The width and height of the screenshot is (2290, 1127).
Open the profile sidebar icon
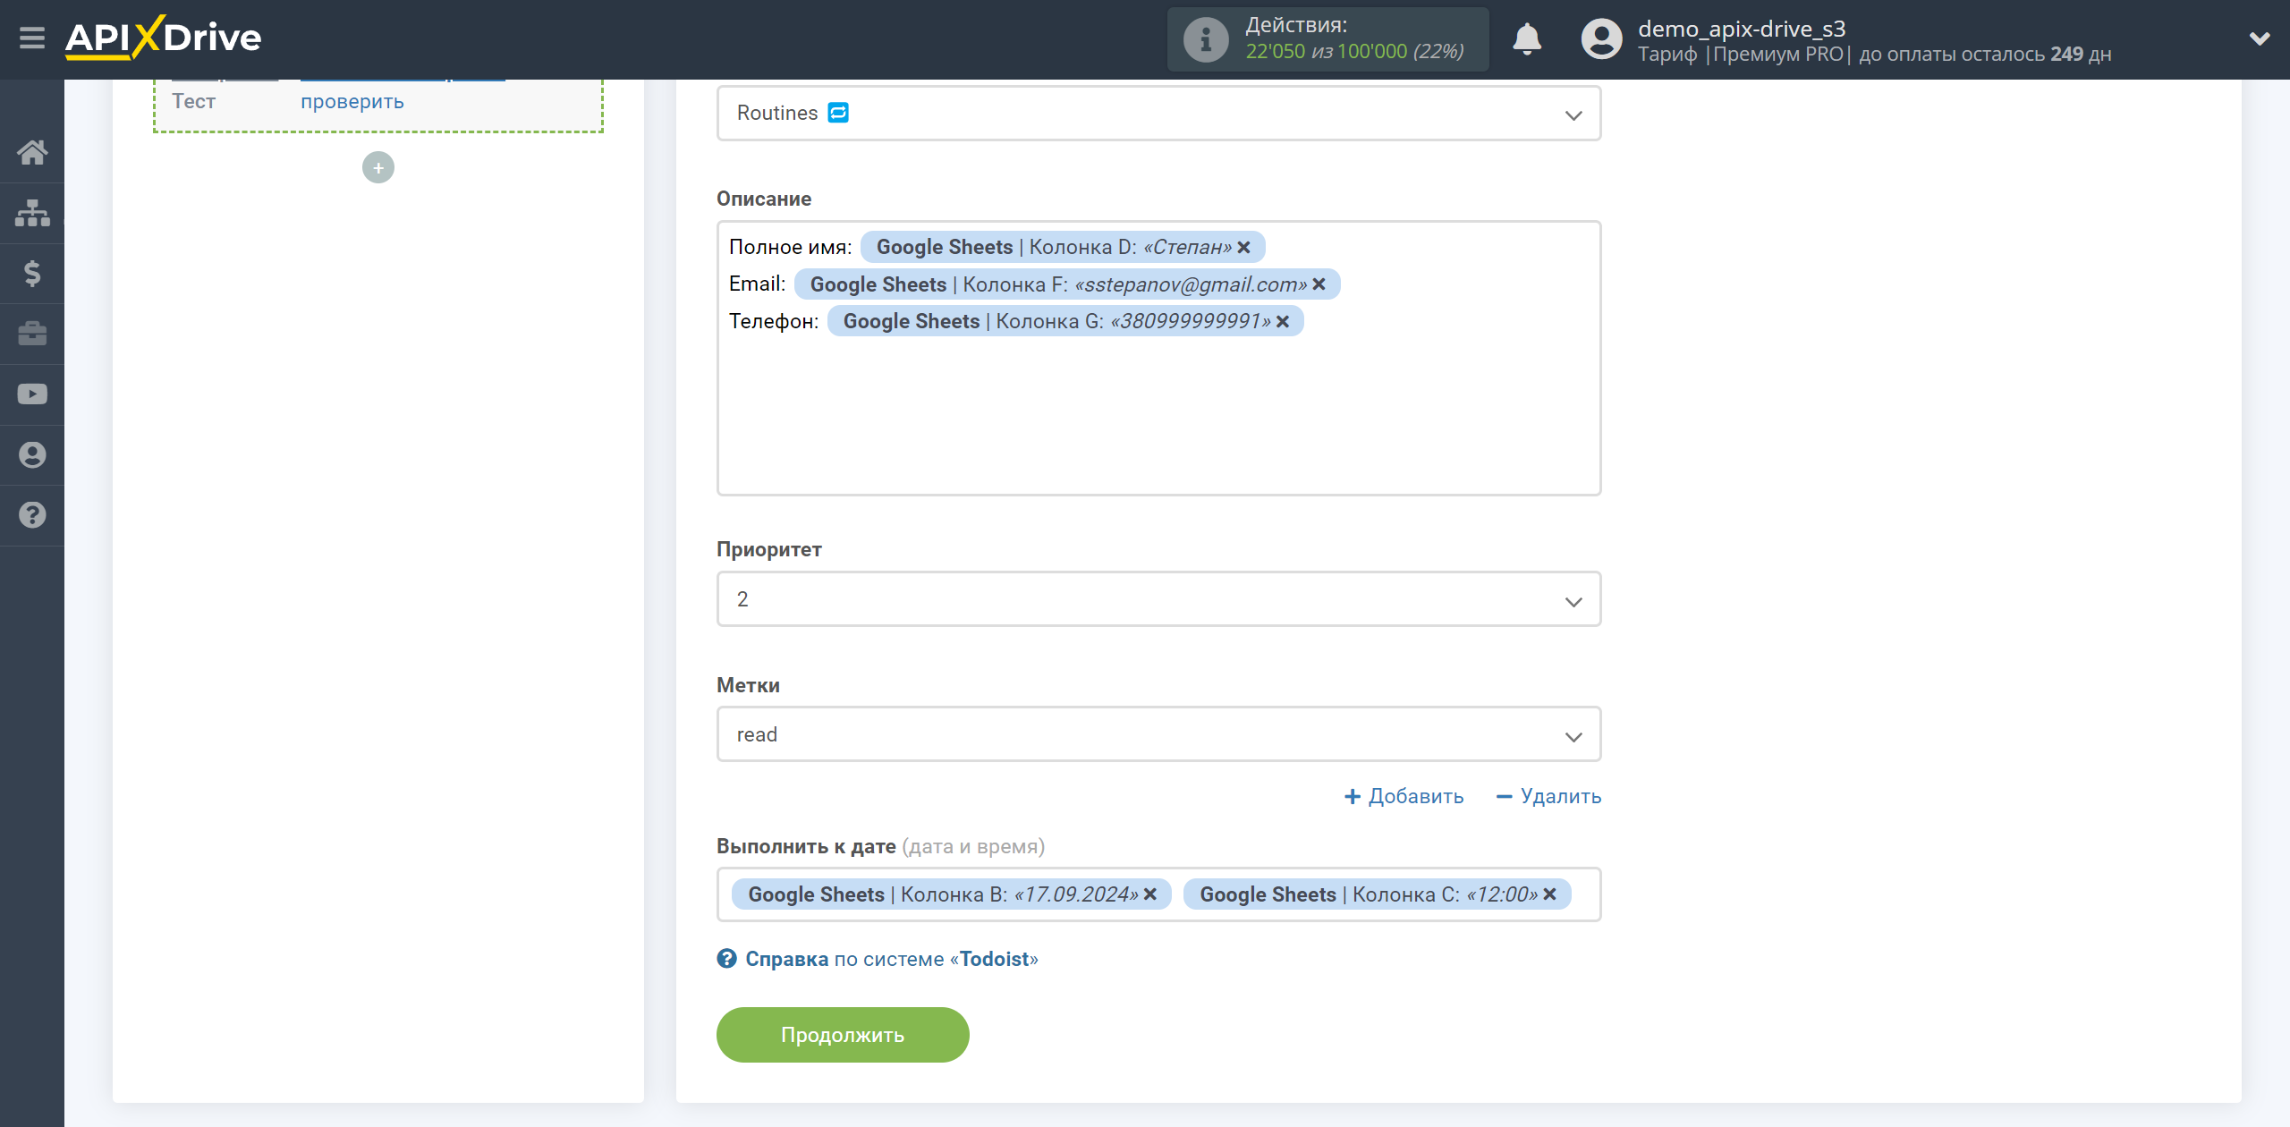(32, 454)
